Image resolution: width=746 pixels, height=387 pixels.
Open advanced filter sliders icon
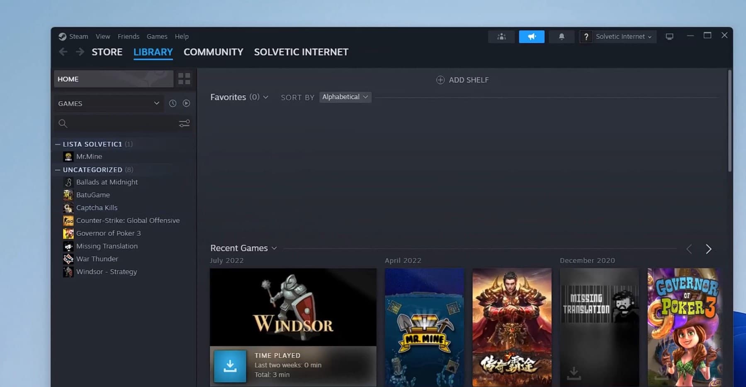184,123
